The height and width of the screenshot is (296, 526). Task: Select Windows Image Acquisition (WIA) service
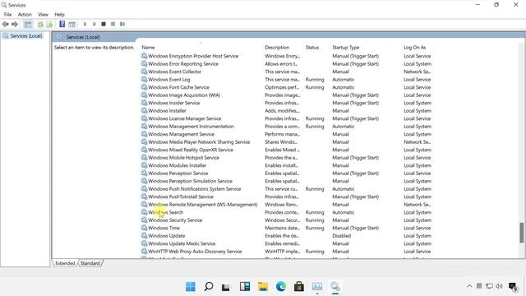pos(184,95)
